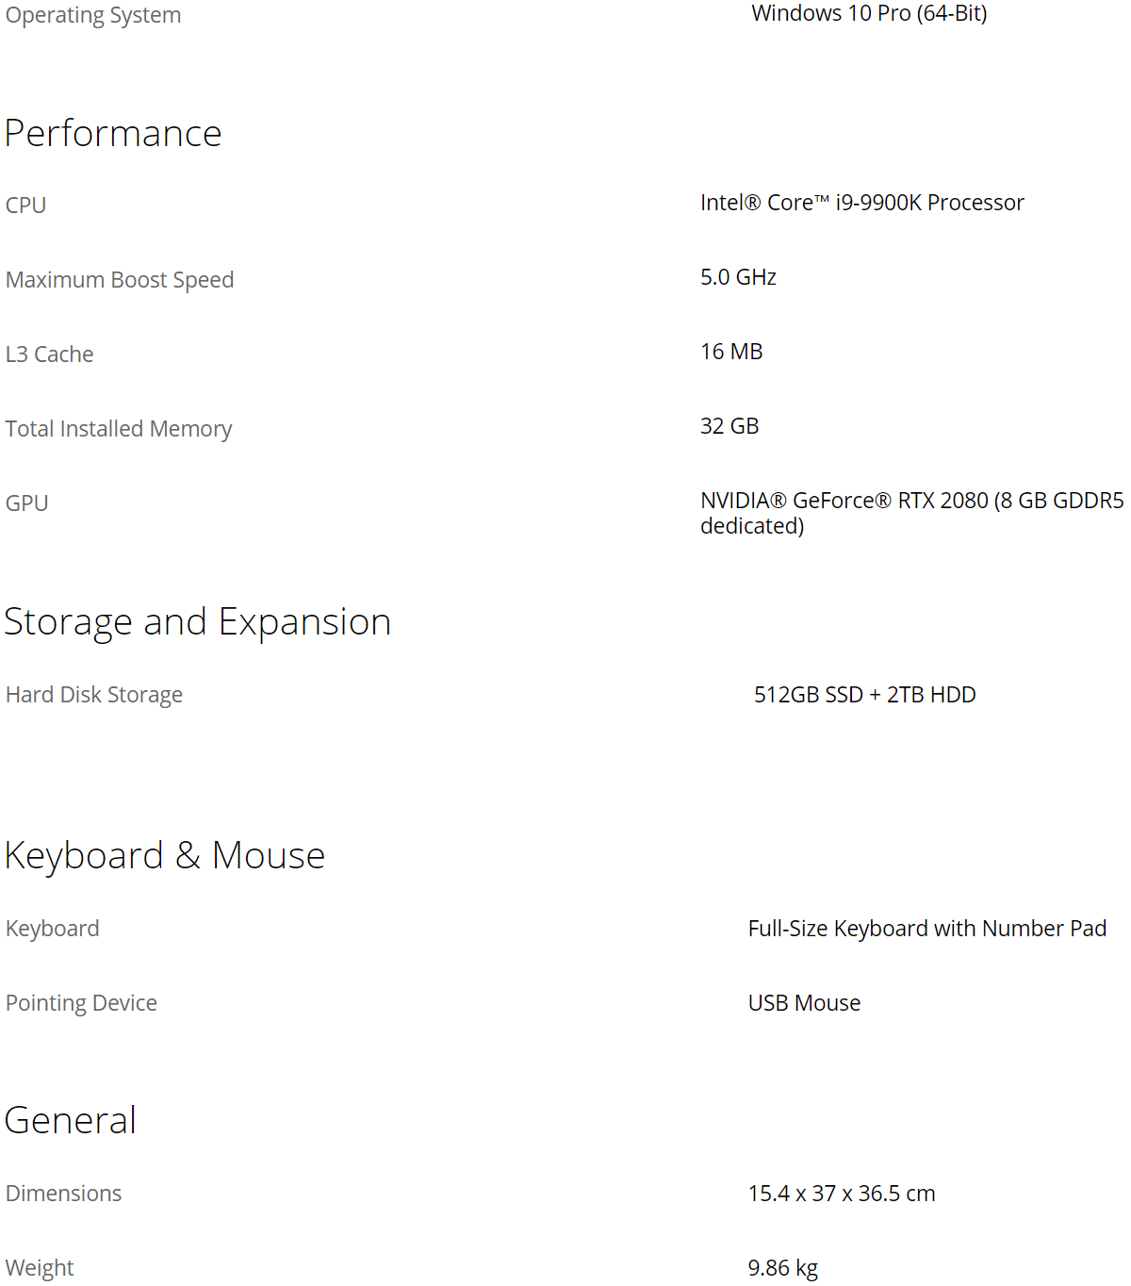This screenshot has width=1131, height=1286.
Task: Click the Keyboard & Mouse heading
Action: [165, 856]
